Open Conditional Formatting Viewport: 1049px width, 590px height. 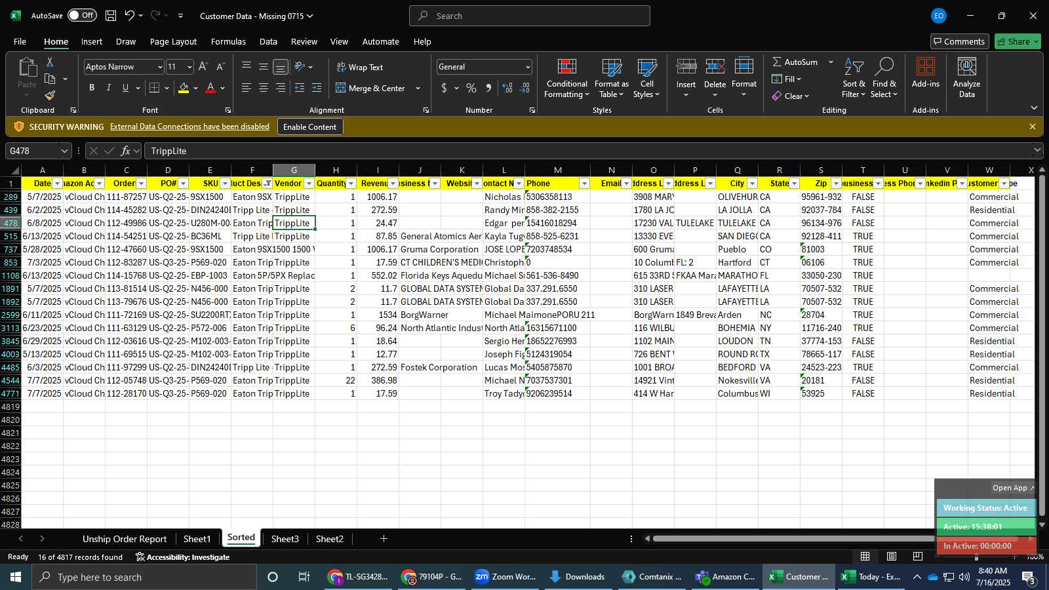[x=566, y=79]
